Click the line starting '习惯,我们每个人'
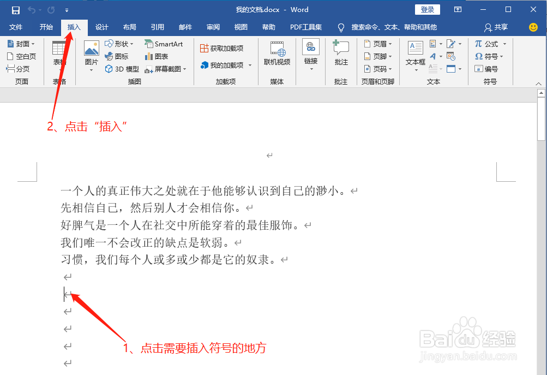Image resolution: width=547 pixels, height=375 pixels. click(x=169, y=260)
